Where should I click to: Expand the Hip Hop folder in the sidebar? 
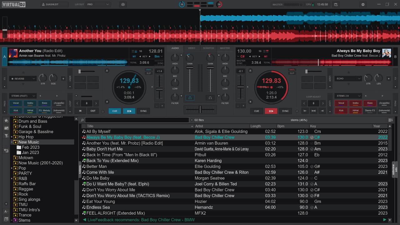(12, 137)
